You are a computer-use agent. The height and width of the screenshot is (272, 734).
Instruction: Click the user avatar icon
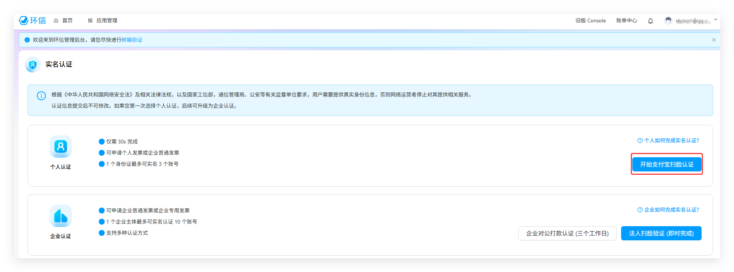click(x=668, y=21)
